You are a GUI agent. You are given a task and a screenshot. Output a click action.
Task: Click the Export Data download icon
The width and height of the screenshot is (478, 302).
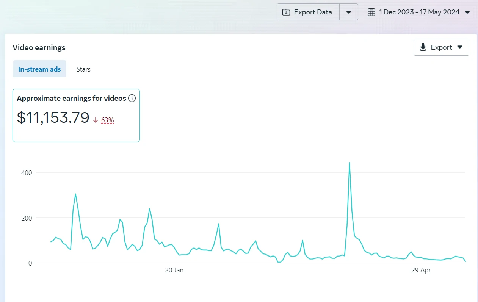tap(286, 12)
